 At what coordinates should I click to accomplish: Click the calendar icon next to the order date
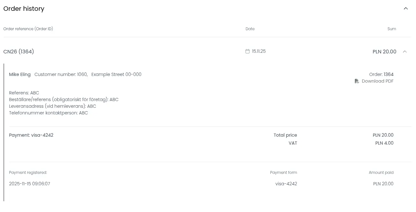click(247, 51)
